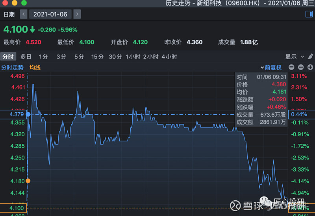
Task: Select the pen drawing tool icon
Action: 310,57
